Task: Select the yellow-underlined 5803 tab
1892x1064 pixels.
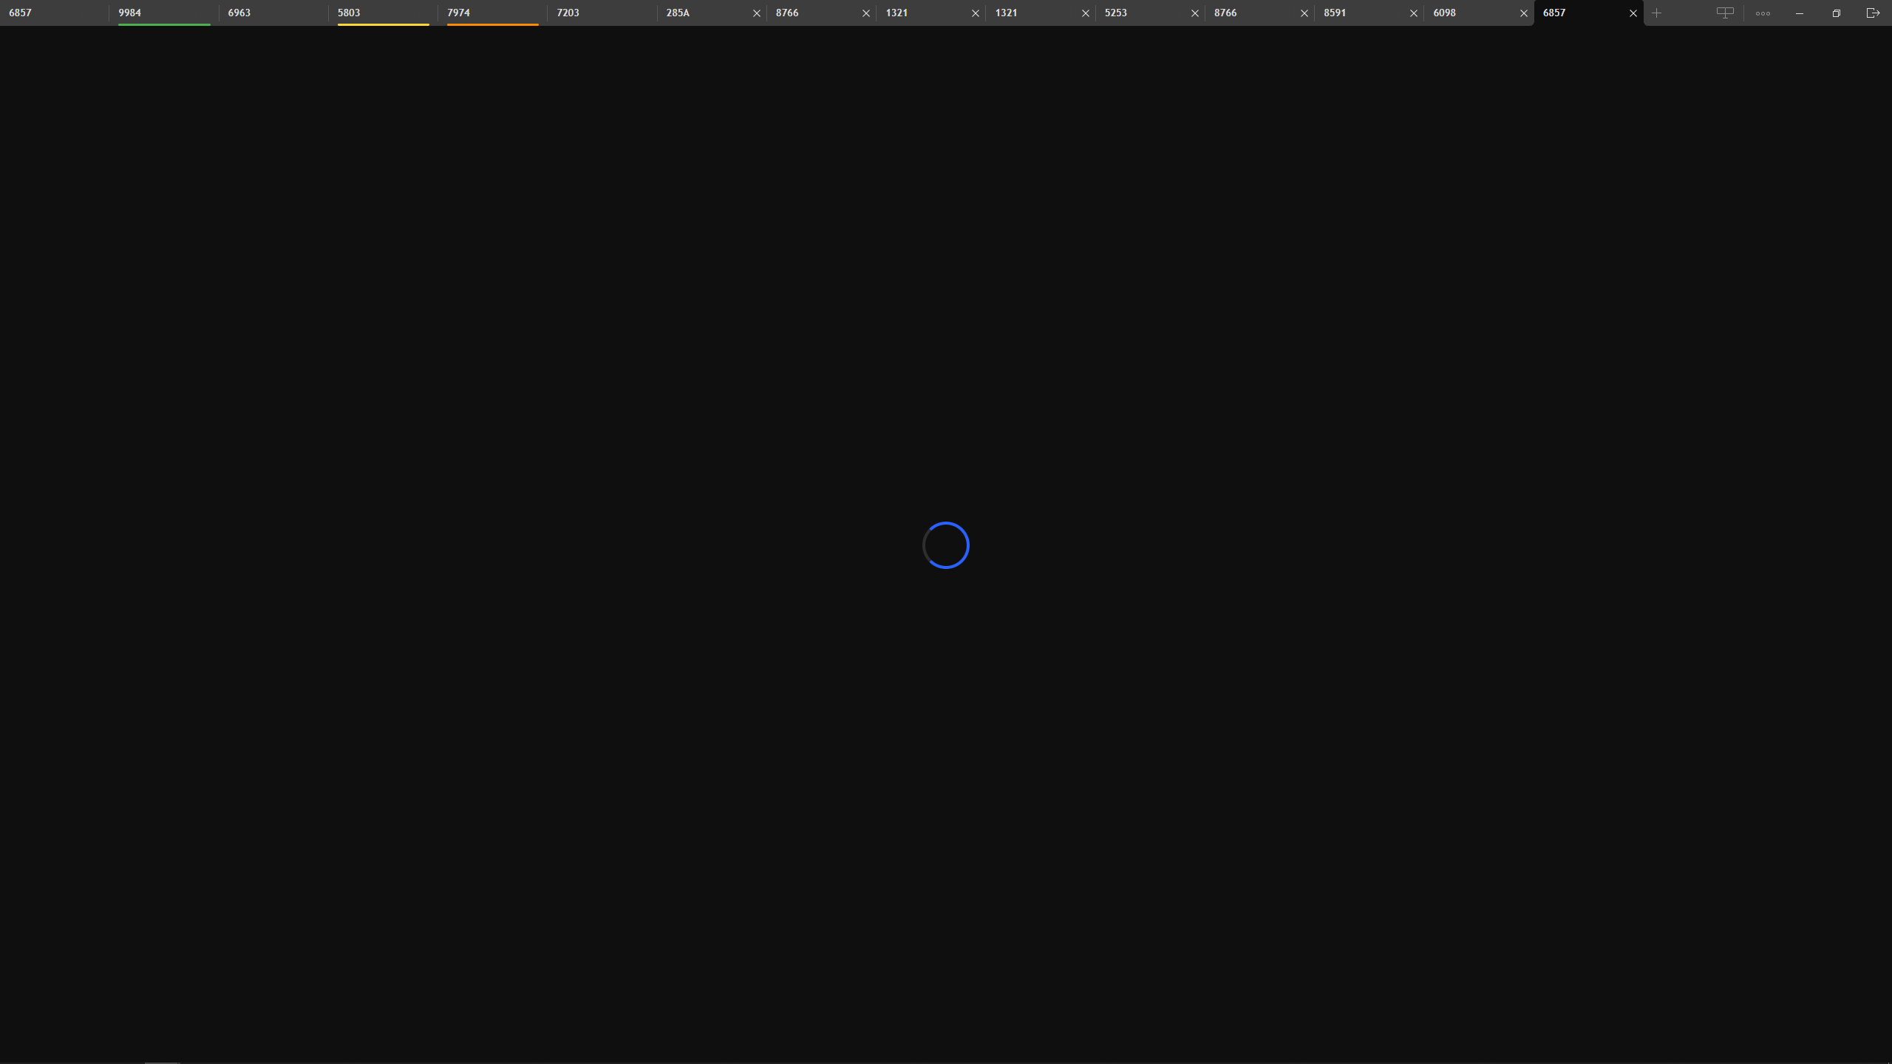Action: (x=383, y=13)
